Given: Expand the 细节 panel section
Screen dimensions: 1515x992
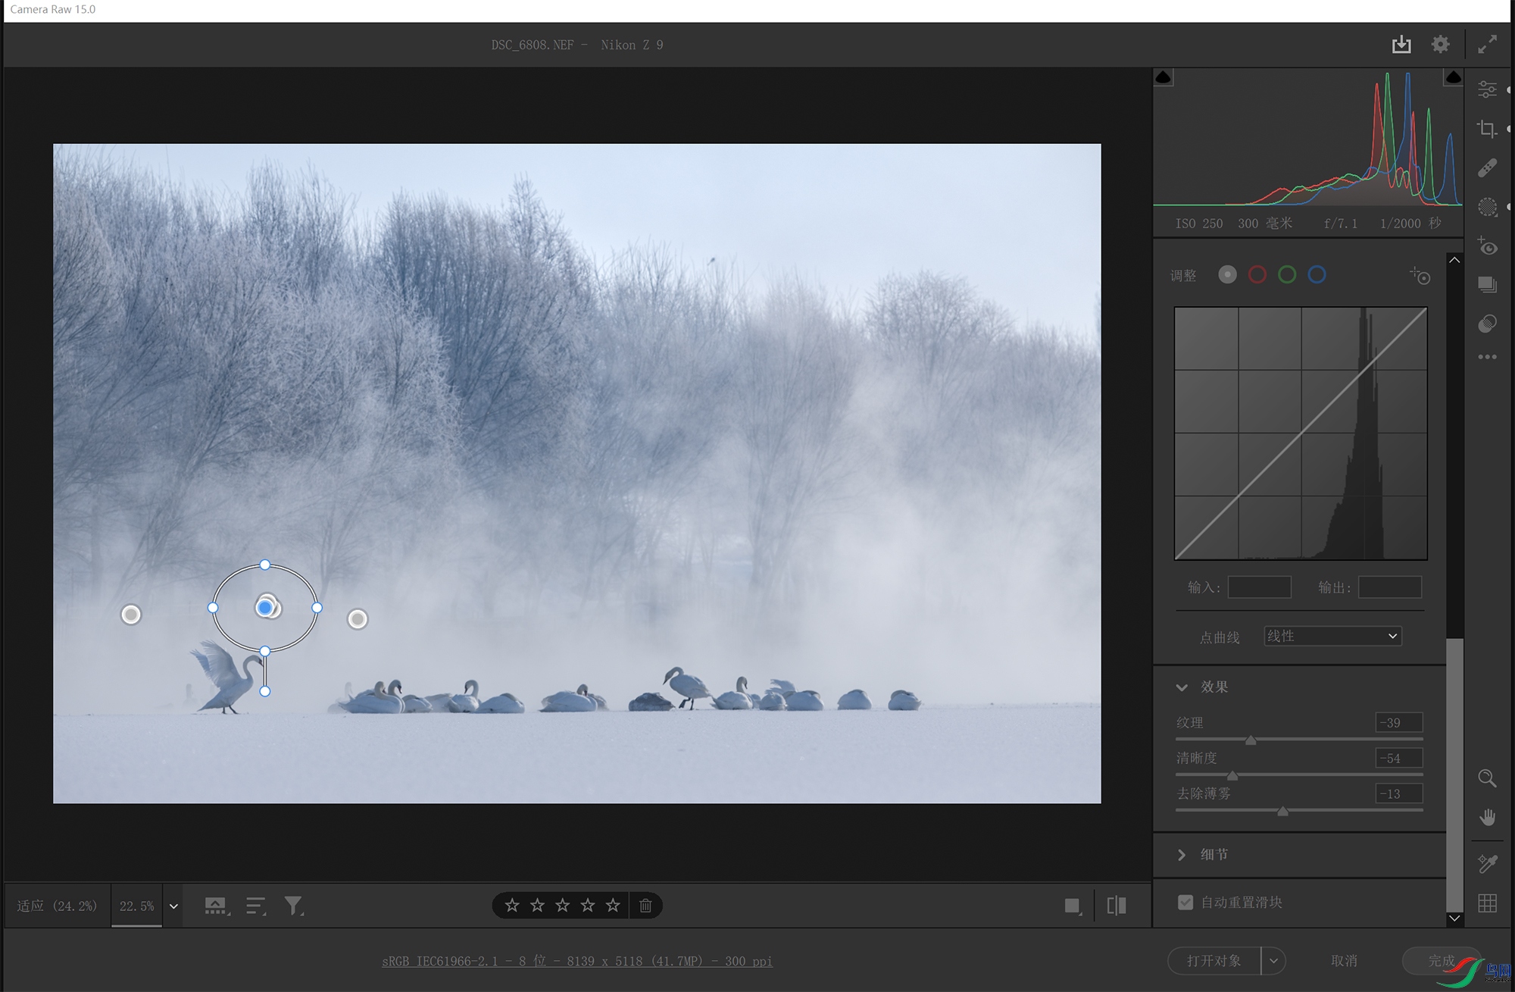Looking at the screenshot, I should click(1182, 855).
